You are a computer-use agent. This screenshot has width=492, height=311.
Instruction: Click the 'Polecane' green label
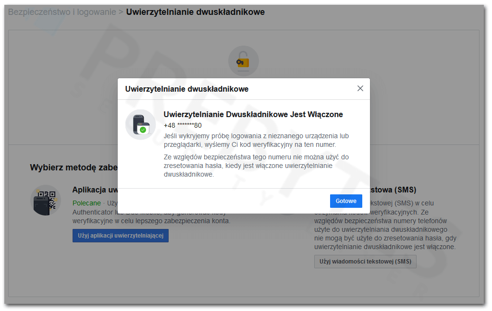pos(86,203)
